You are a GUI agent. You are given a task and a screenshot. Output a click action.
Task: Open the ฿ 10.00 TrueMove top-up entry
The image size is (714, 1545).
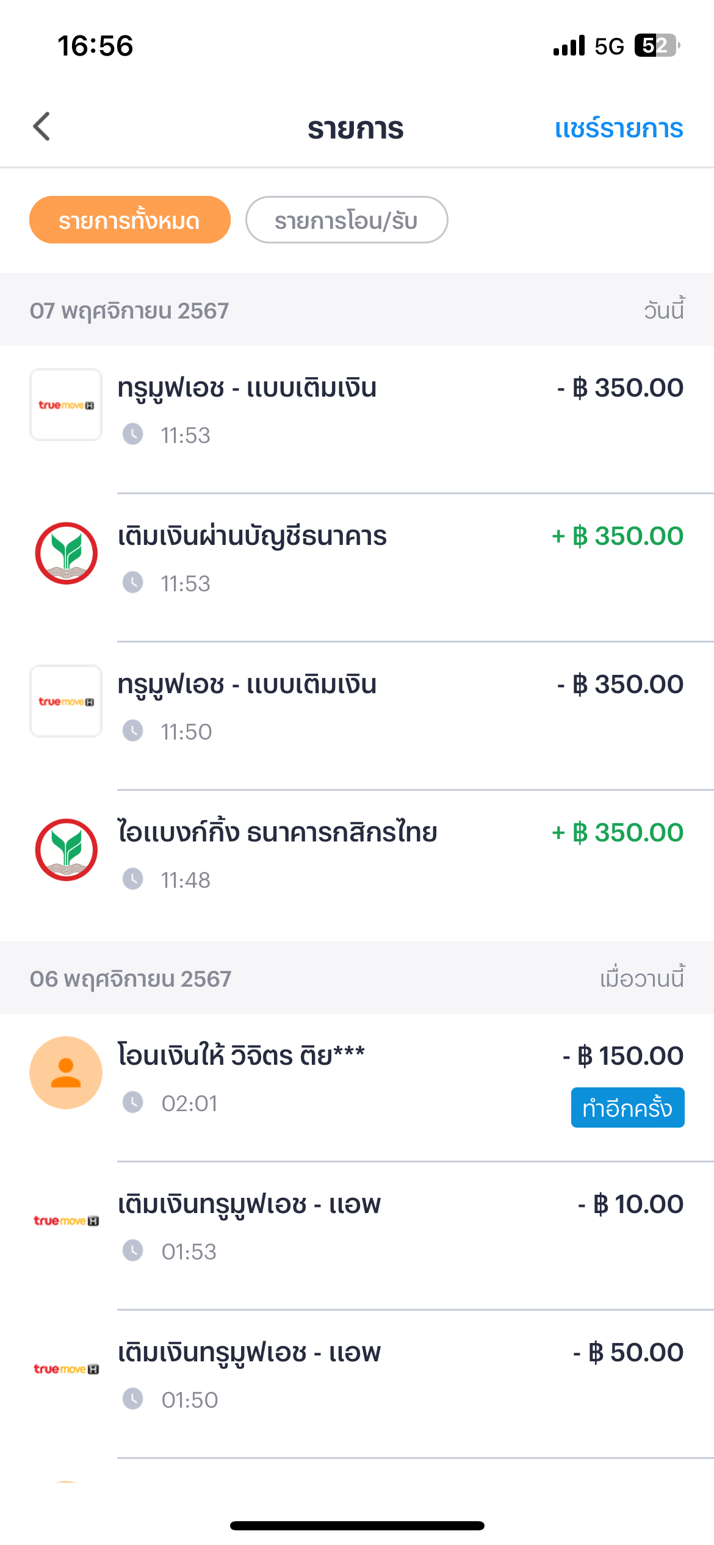pyautogui.click(x=357, y=1236)
